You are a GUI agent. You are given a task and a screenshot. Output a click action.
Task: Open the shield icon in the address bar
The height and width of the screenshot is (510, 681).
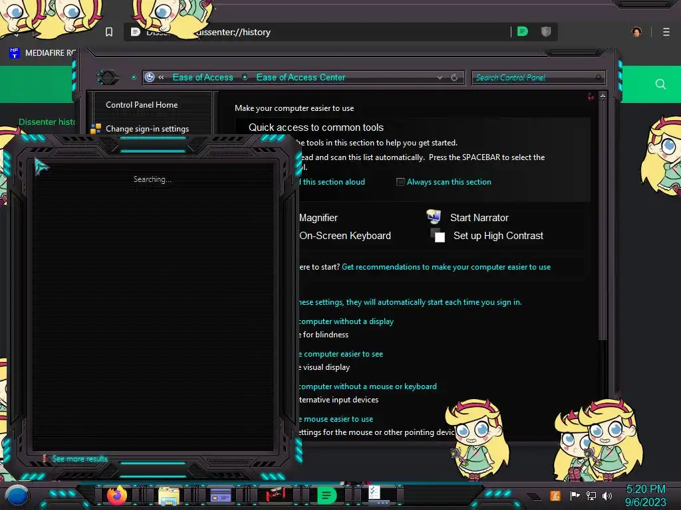pos(546,32)
